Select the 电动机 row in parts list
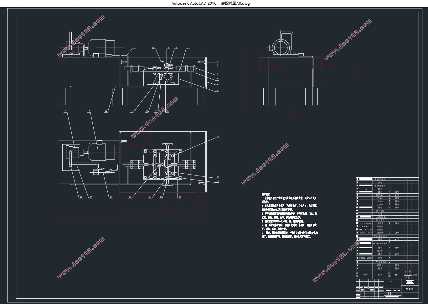The image size is (428, 304). click(x=380, y=226)
